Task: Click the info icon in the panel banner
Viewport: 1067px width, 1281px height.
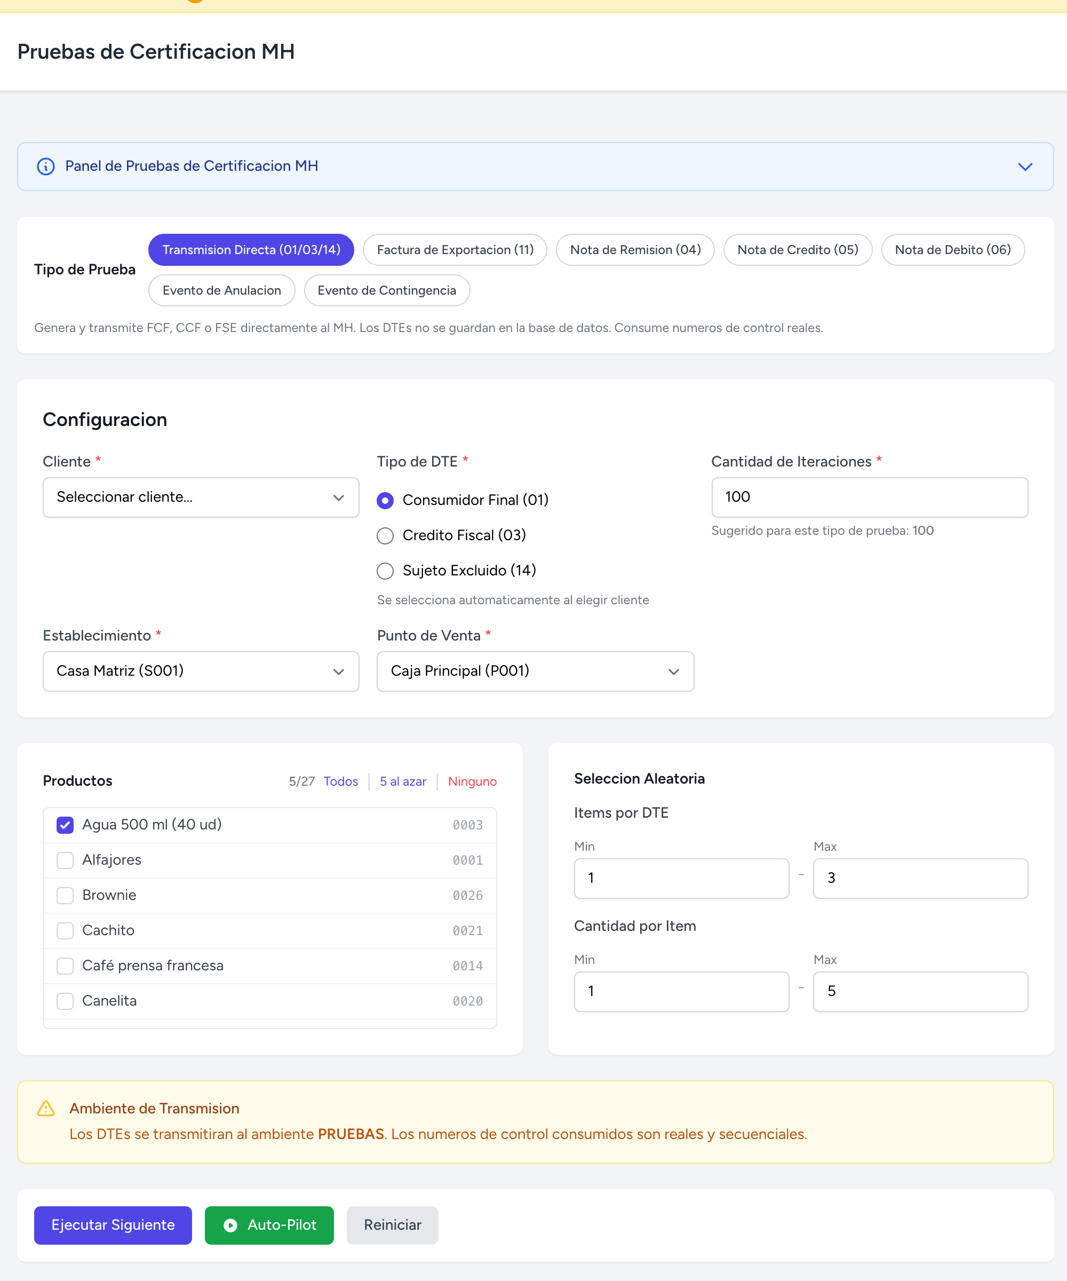Action: (x=46, y=167)
